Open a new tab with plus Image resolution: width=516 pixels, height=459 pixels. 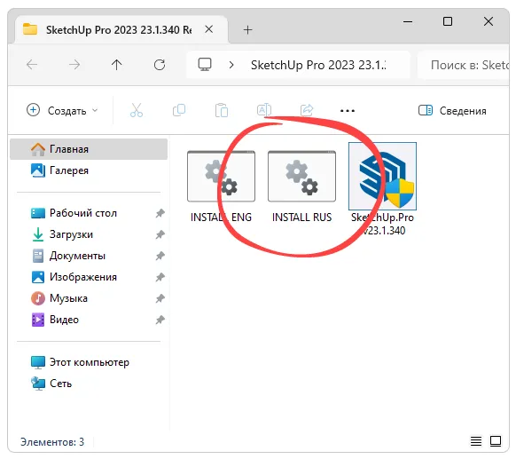[247, 30]
